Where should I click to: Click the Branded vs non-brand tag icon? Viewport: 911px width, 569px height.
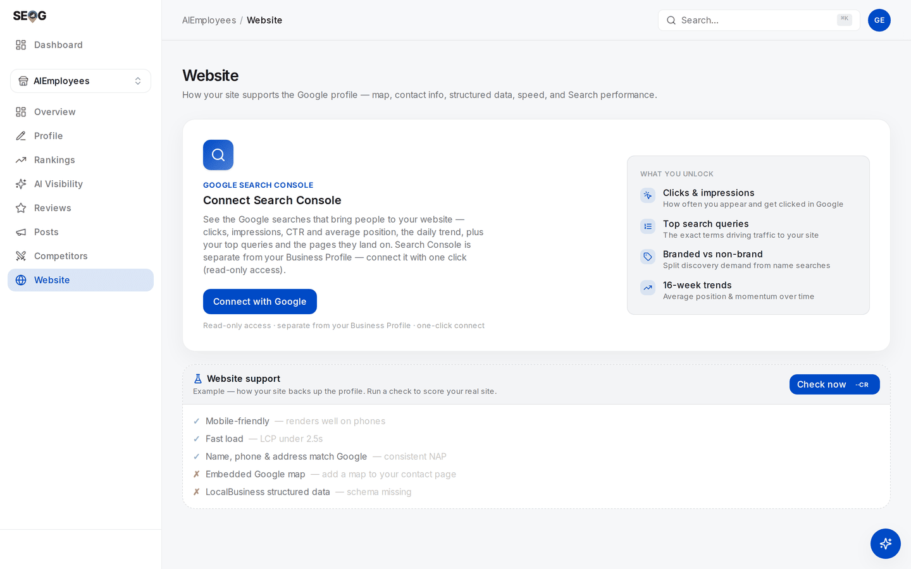click(x=648, y=257)
